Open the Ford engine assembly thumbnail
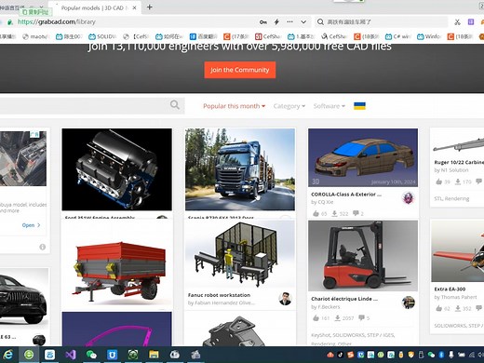 click(116, 169)
